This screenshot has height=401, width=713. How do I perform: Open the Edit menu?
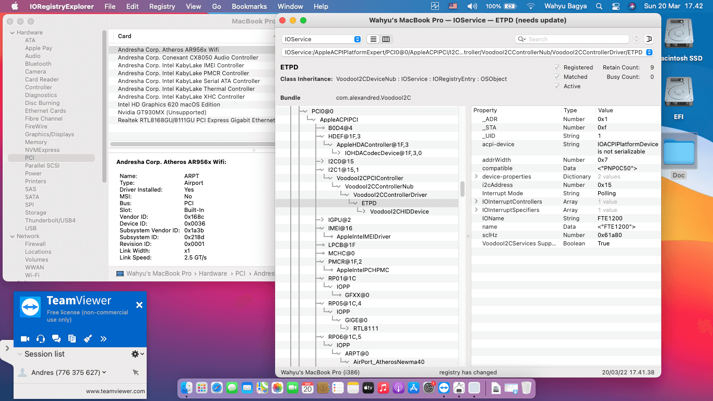133,6
